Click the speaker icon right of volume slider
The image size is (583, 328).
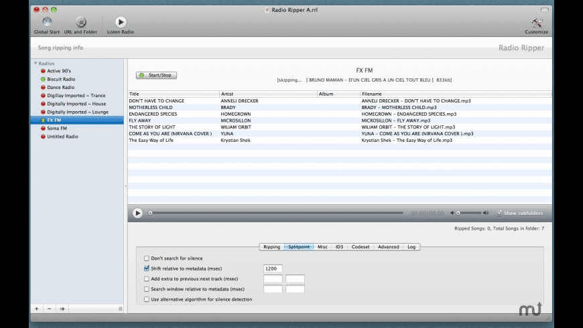487,213
